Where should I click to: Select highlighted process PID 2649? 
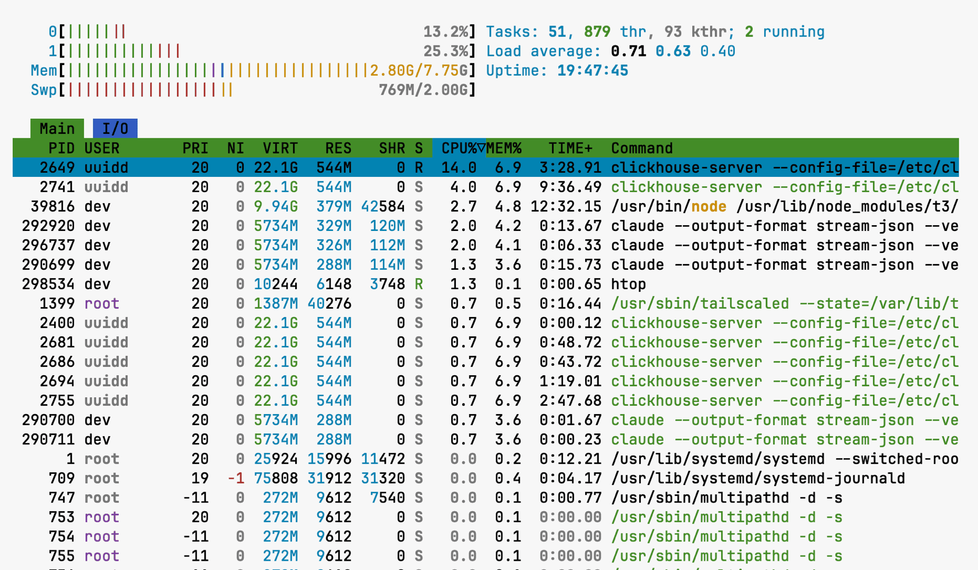[x=486, y=168]
